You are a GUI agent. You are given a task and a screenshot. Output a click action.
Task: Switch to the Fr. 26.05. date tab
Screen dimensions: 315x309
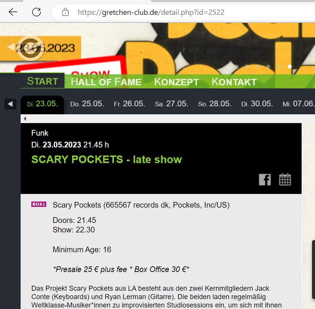pyautogui.click(x=129, y=104)
